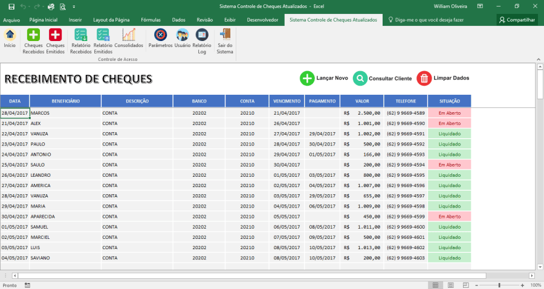Click zoom out minus button

[x=477, y=285]
